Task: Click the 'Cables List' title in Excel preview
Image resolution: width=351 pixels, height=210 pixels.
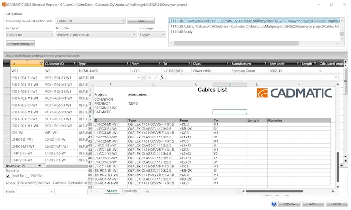Action: [212, 90]
